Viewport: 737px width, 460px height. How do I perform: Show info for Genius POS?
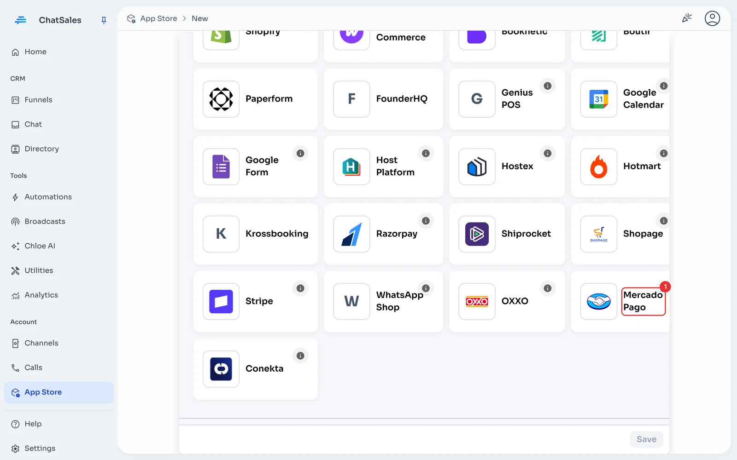coord(547,86)
